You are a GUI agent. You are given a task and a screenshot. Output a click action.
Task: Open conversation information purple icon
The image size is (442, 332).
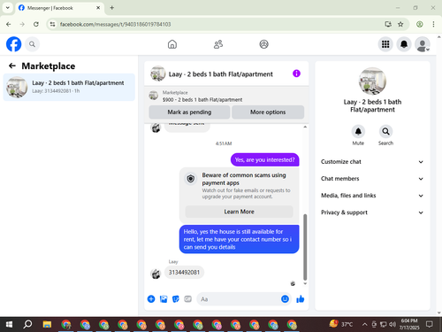coord(296,73)
